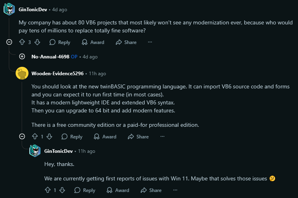Viewport: 298px width, 198px height.
Task: Open more options on the 'Hey, thanks' reply
Action: (x=175, y=190)
